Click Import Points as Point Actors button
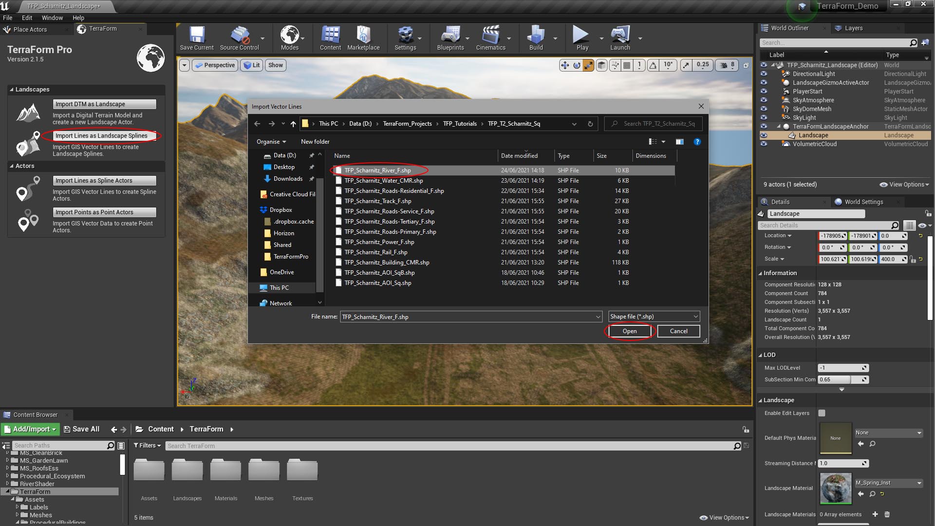Screen dimensions: 935x526 click(x=104, y=212)
